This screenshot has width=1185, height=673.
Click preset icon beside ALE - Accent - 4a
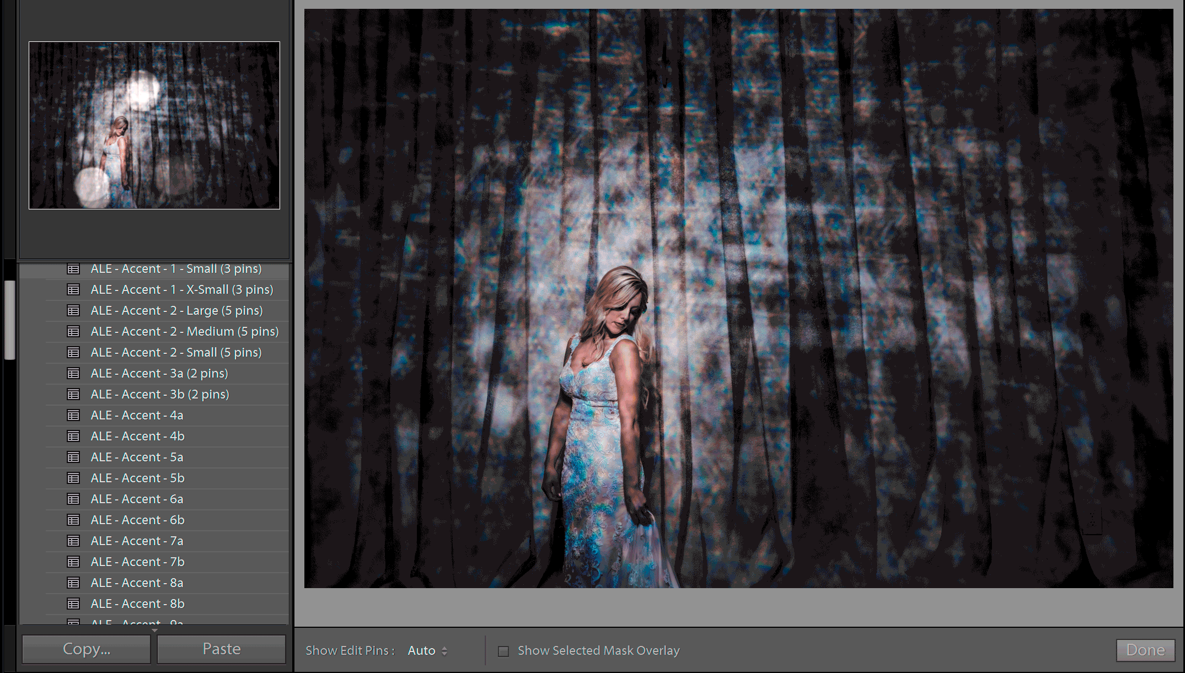click(x=73, y=415)
